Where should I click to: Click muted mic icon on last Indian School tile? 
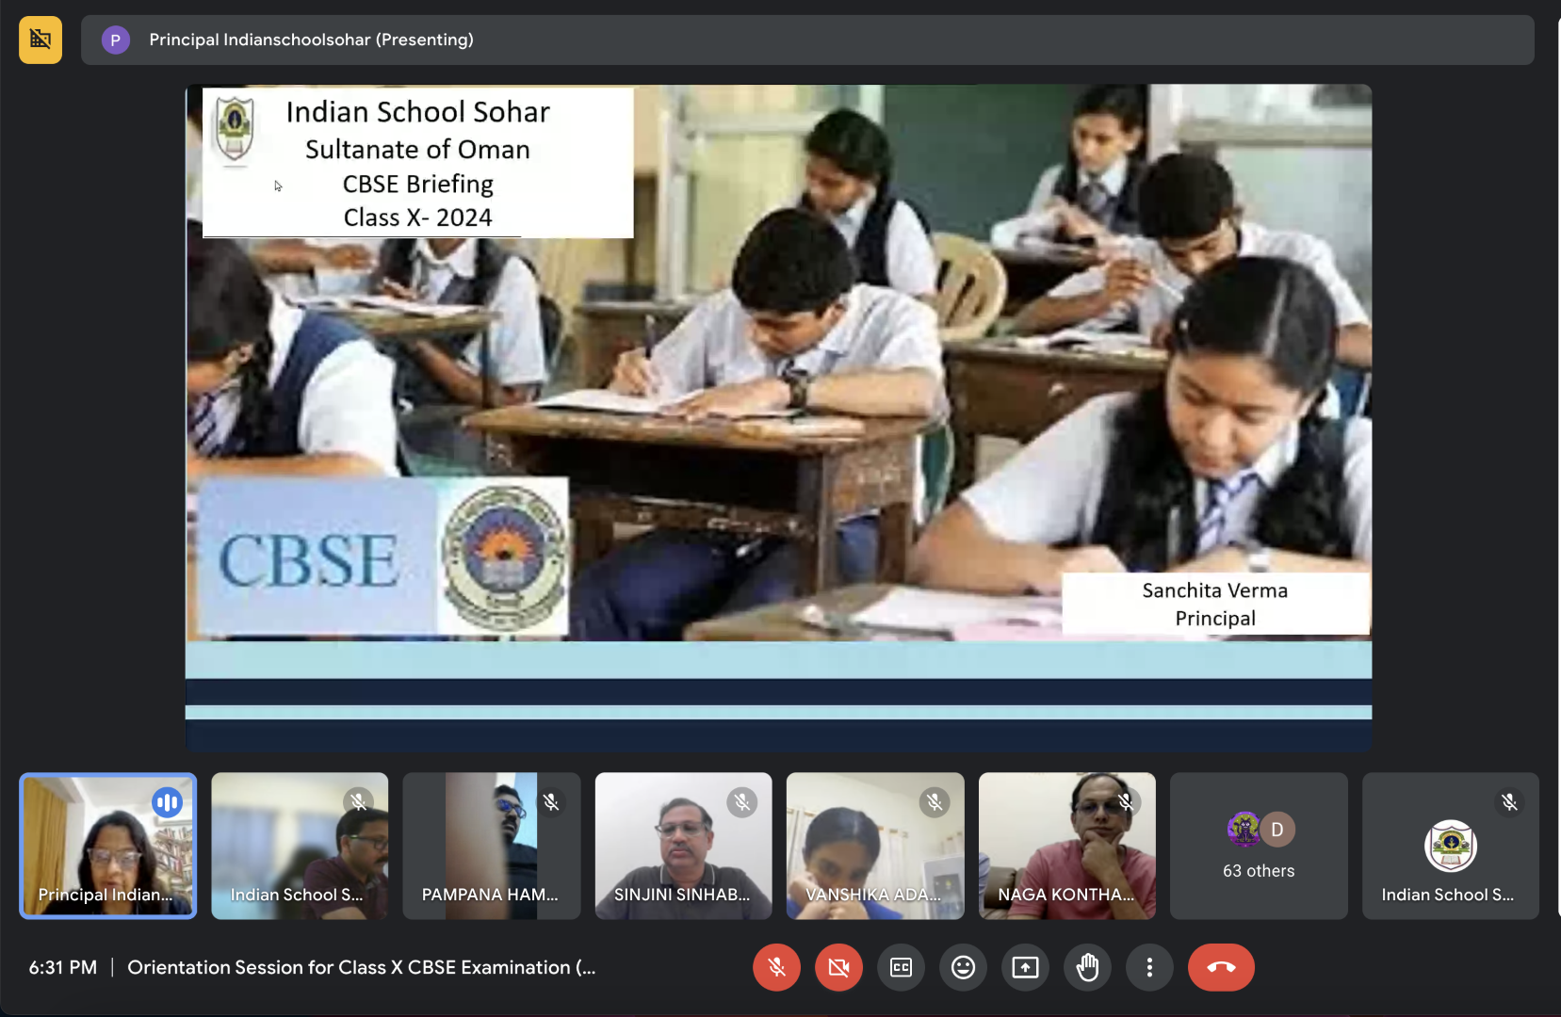click(1509, 802)
